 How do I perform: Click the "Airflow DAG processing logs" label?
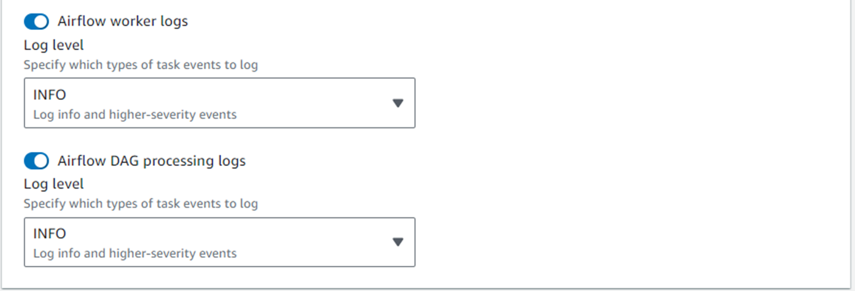(152, 161)
